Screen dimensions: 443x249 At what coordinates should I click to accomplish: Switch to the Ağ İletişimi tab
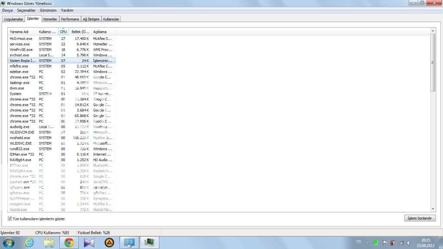click(91, 19)
